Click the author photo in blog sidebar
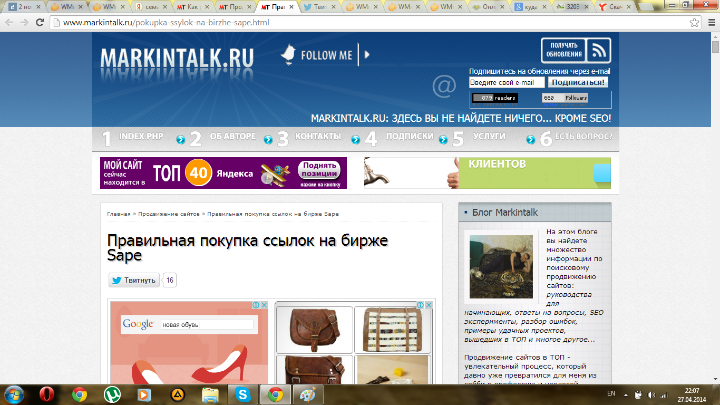Image resolution: width=720 pixels, height=405 pixels. click(501, 267)
